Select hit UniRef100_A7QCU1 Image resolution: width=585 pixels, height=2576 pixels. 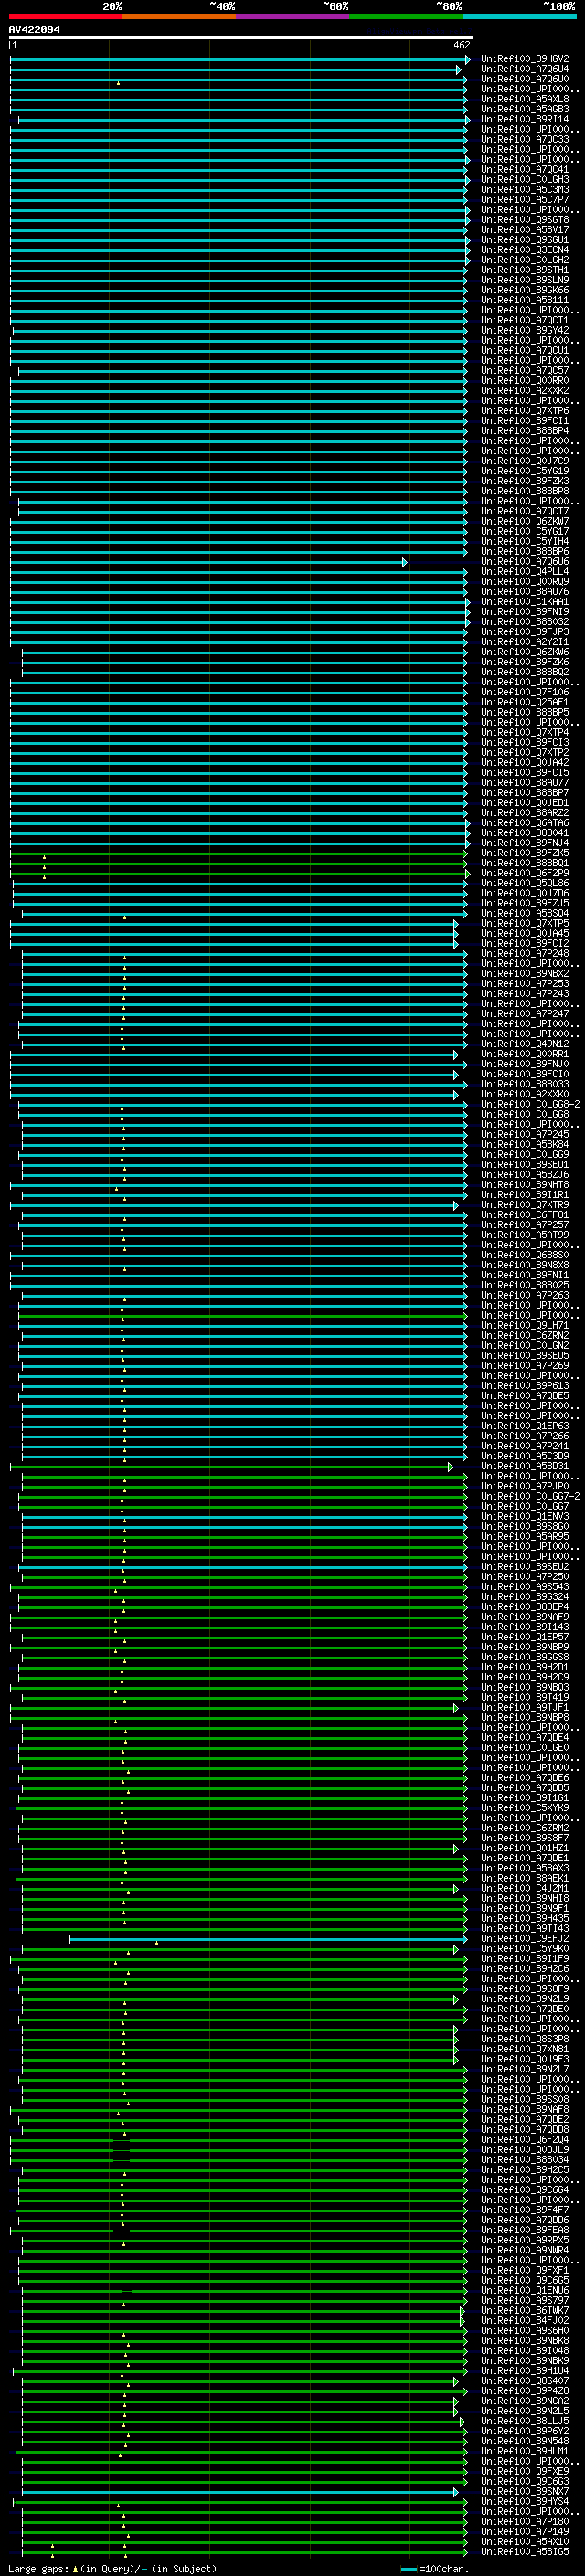(525, 351)
